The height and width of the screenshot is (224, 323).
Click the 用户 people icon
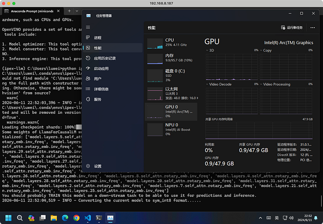pyautogui.click(x=88, y=78)
